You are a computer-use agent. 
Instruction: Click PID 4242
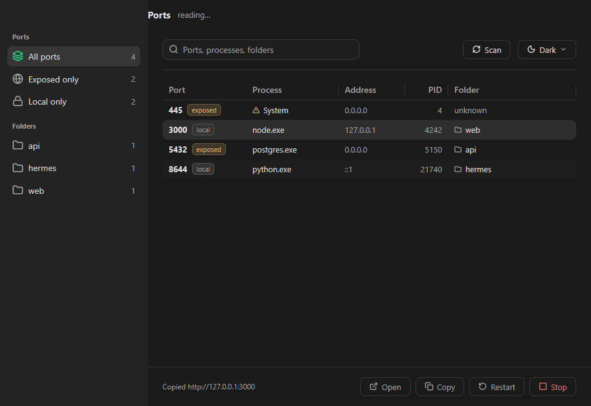433,130
